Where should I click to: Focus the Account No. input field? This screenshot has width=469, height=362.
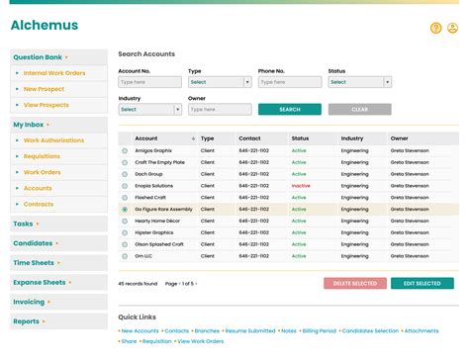coord(150,82)
